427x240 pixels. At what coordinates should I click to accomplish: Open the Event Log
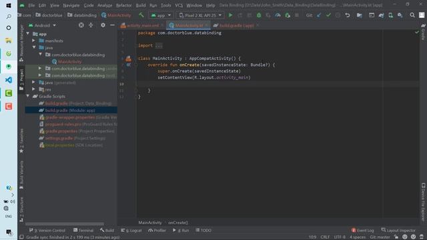pyautogui.click(x=362, y=231)
